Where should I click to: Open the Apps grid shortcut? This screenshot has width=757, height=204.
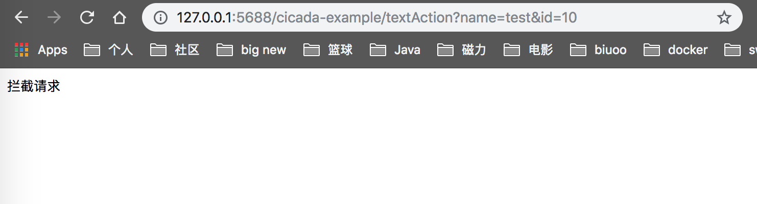pos(41,50)
